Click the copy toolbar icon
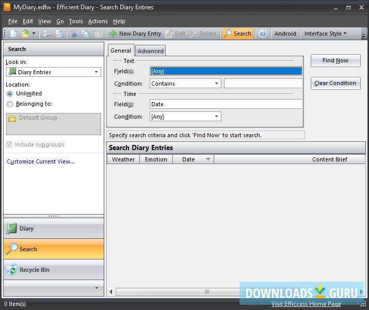The image size is (369, 310). (86, 34)
